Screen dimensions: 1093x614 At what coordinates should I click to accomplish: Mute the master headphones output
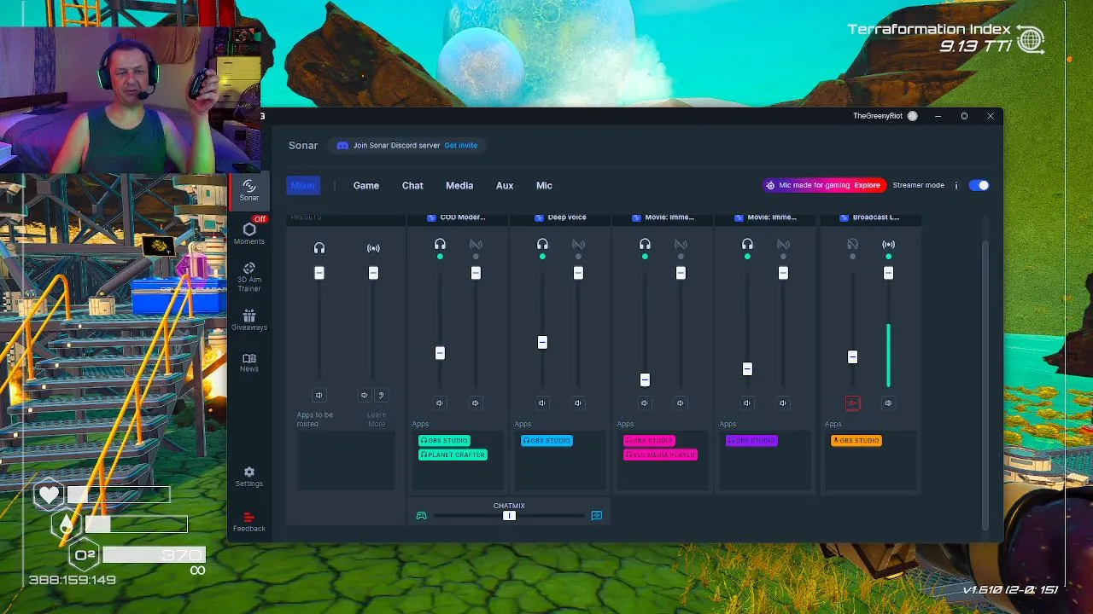319,395
